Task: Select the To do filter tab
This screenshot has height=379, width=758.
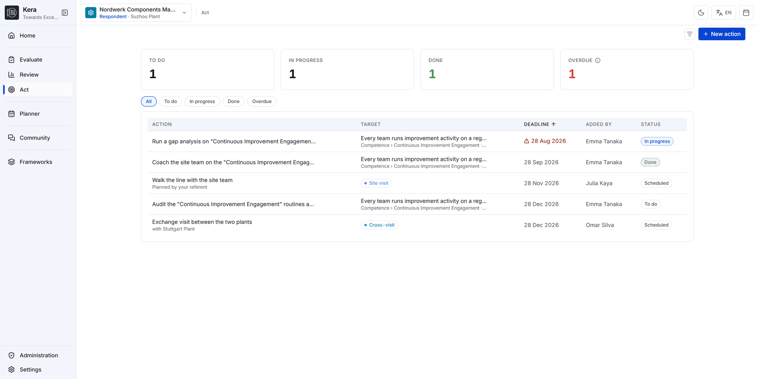Action: (171, 101)
